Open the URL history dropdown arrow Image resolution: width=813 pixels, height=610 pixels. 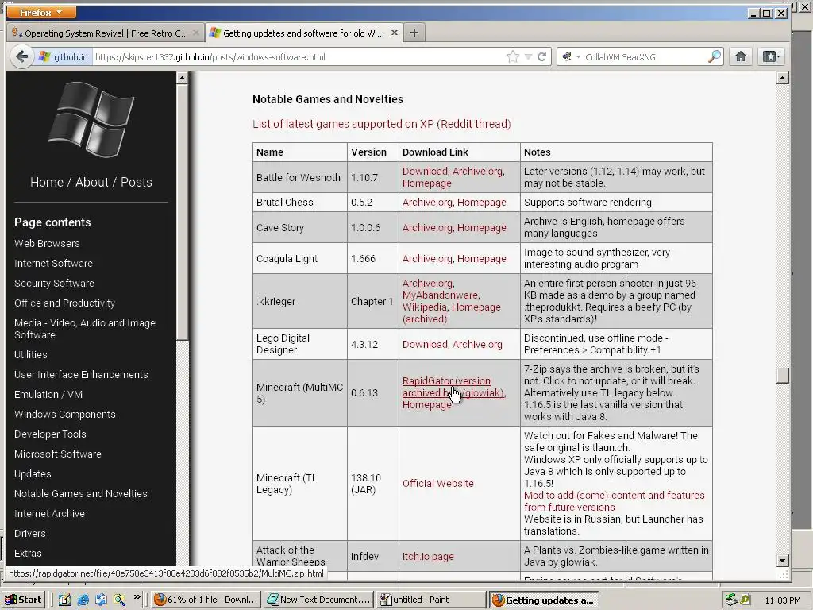(x=528, y=57)
